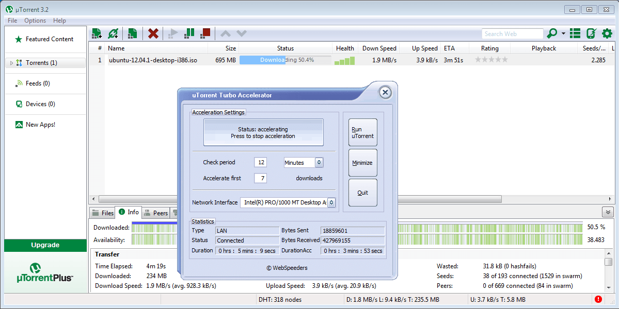Image resolution: width=619 pixels, height=309 pixels.
Task: Switch to the Peers tab
Action: coord(155,213)
